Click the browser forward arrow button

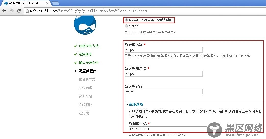(x=11, y=11)
